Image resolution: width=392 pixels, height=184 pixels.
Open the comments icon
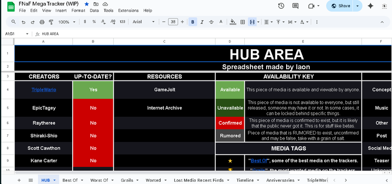pos(295,6)
